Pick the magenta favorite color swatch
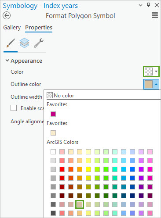161x218 pixels. 53,114
